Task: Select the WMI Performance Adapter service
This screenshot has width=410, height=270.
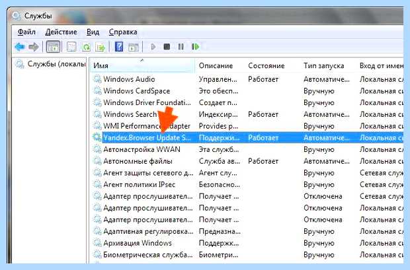Action: point(147,126)
